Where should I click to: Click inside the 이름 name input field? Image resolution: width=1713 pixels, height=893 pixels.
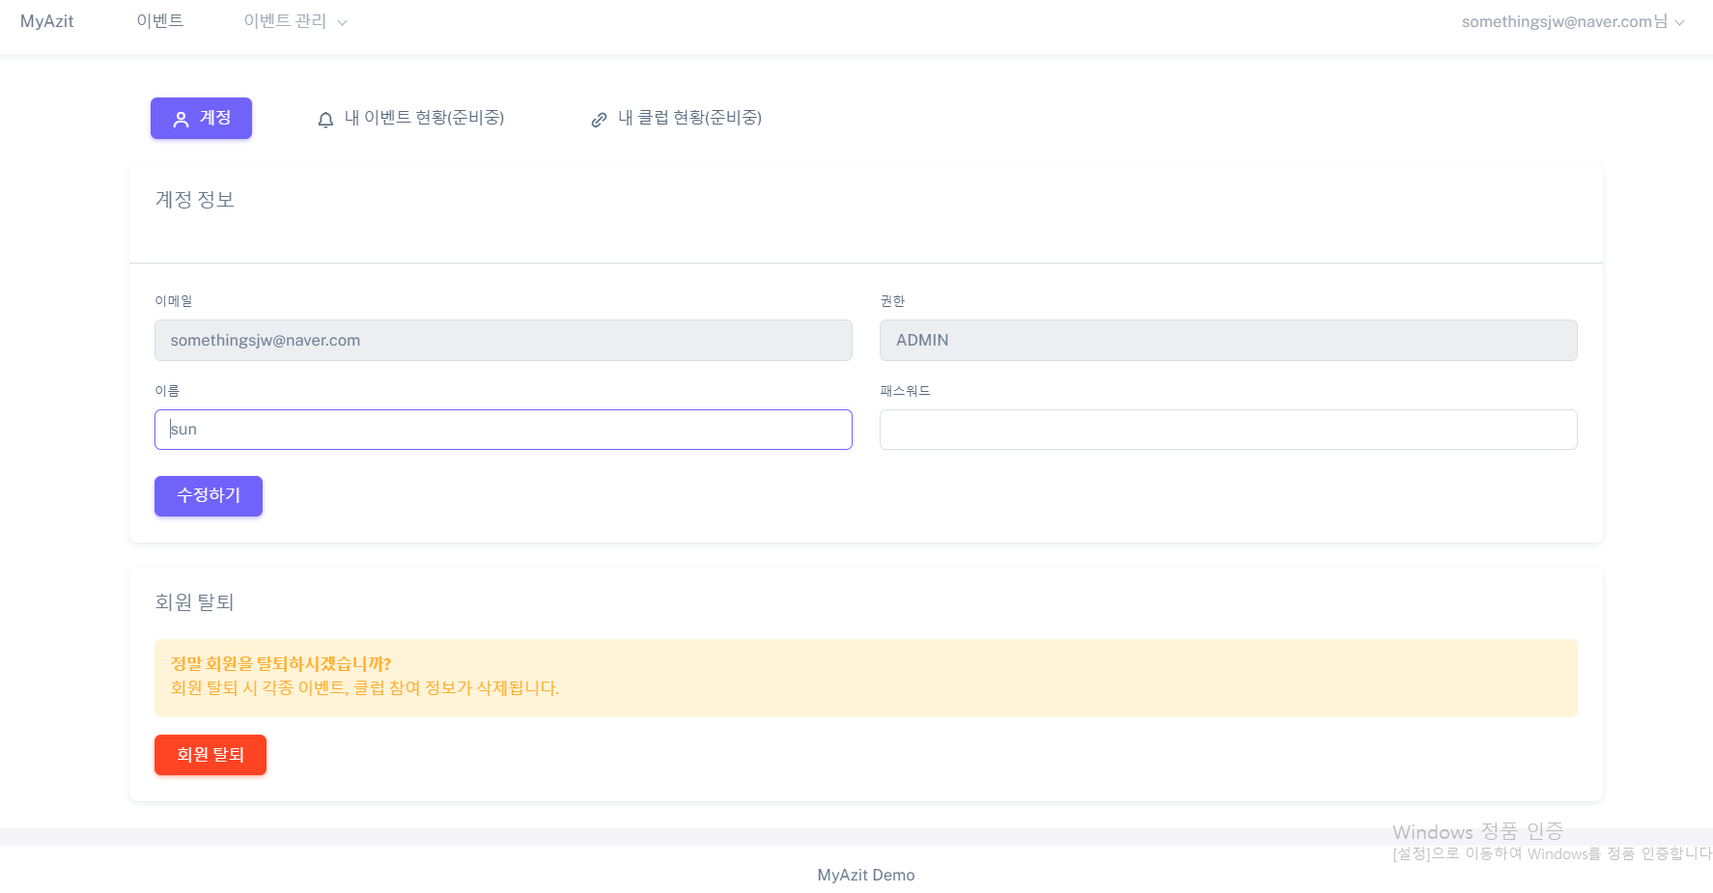502,429
